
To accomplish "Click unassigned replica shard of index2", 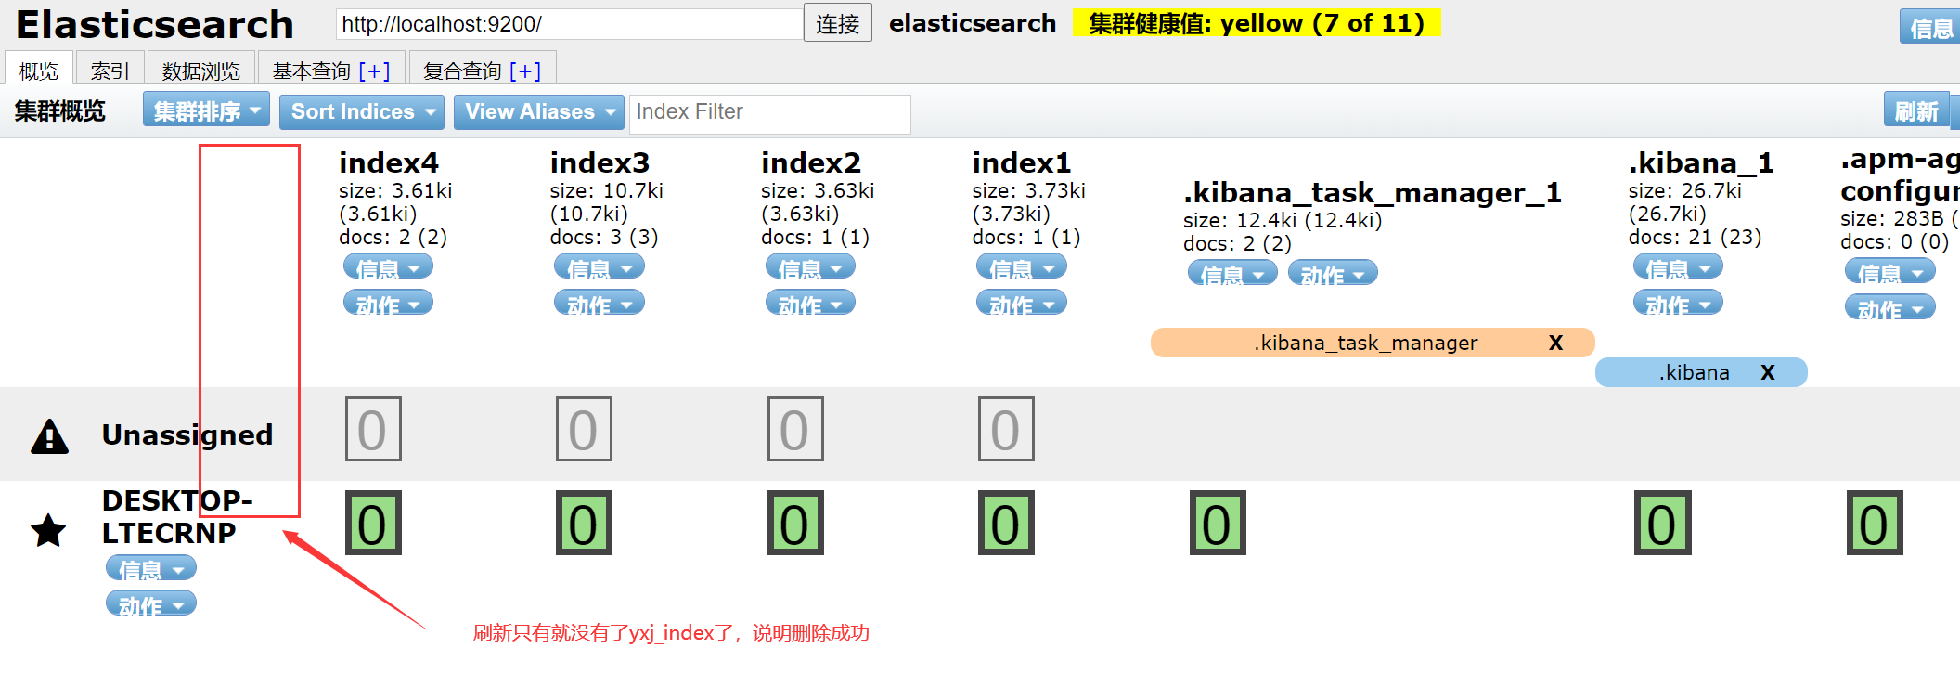I will (795, 429).
